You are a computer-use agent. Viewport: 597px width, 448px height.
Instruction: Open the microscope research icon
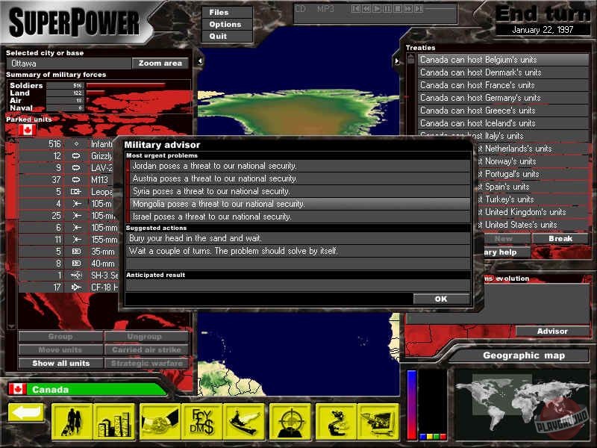tap(335, 421)
